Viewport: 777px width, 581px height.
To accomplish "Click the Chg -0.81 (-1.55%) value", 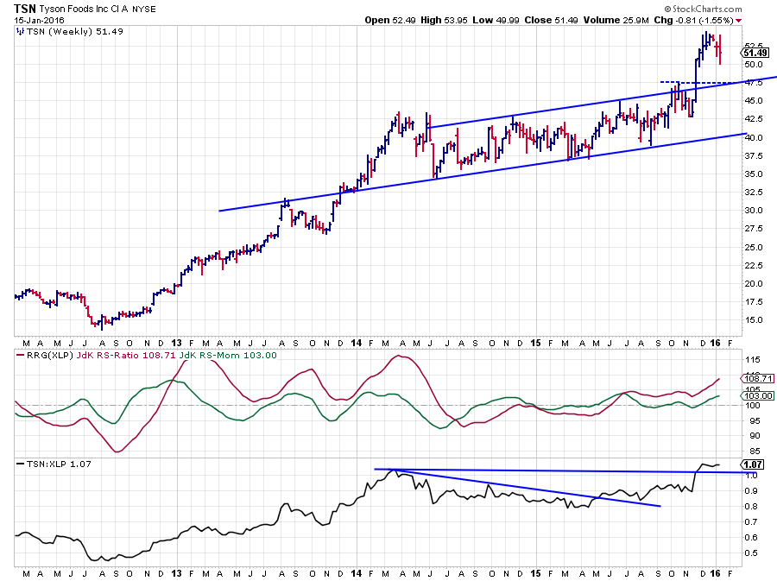I will click(x=694, y=21).
